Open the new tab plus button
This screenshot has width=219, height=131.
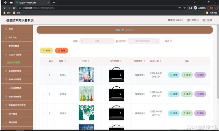(54, 2)
